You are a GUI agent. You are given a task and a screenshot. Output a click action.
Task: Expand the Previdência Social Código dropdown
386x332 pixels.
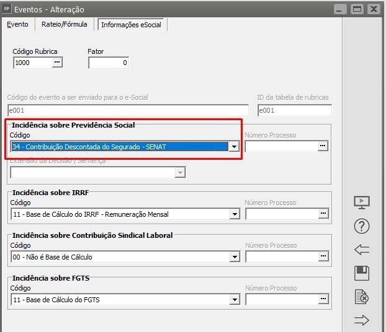[x=235, y=147]
